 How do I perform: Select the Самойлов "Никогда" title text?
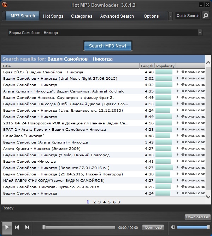pos(24,136)
